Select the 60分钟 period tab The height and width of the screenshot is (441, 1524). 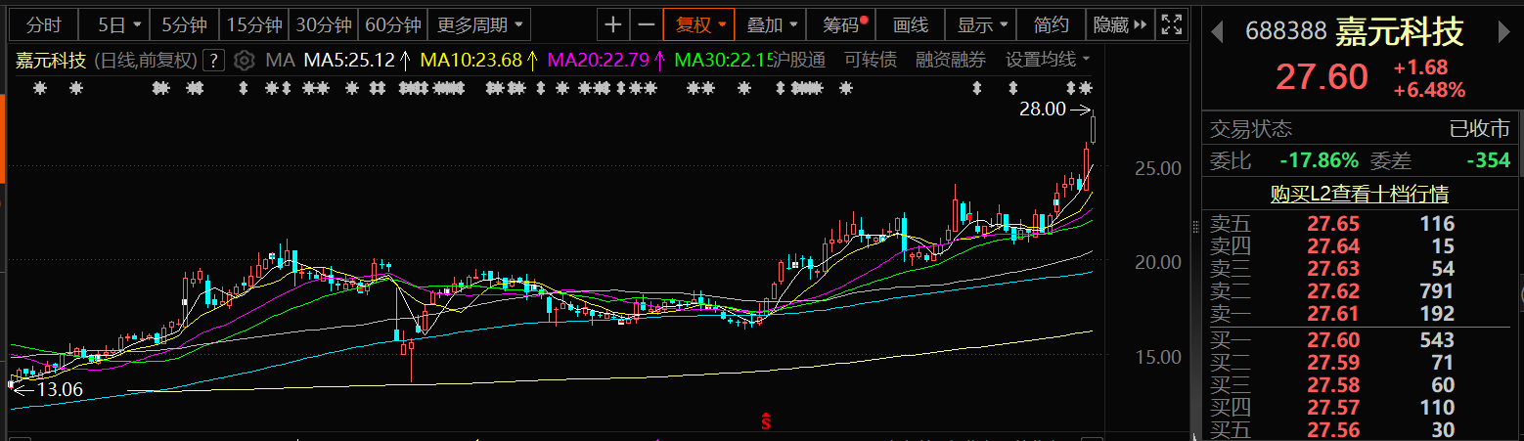tap(393, 24)
